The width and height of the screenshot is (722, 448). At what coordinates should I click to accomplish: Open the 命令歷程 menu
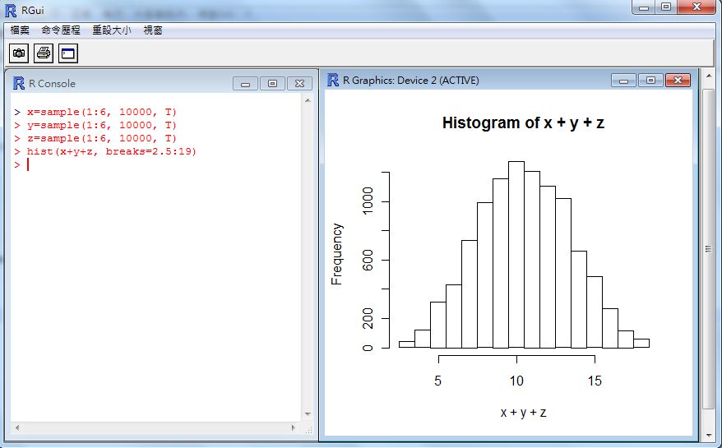click(61, 30)
